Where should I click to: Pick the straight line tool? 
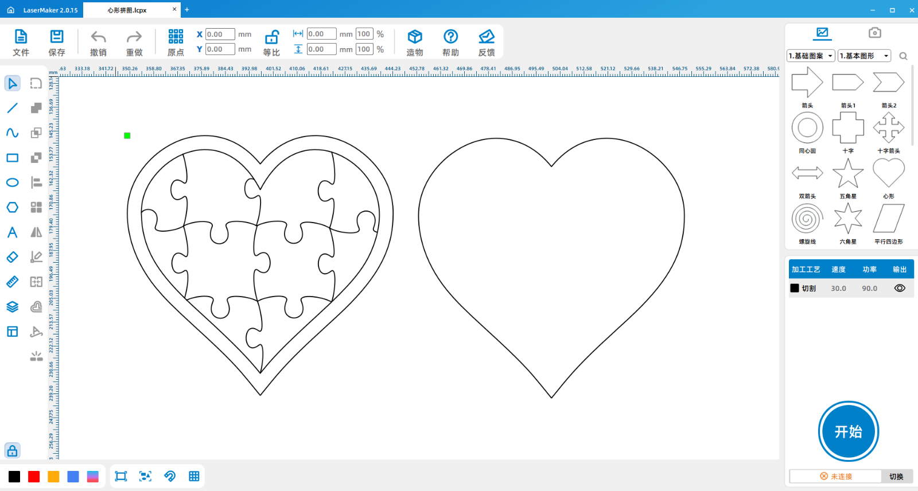[x=12, y=108]
